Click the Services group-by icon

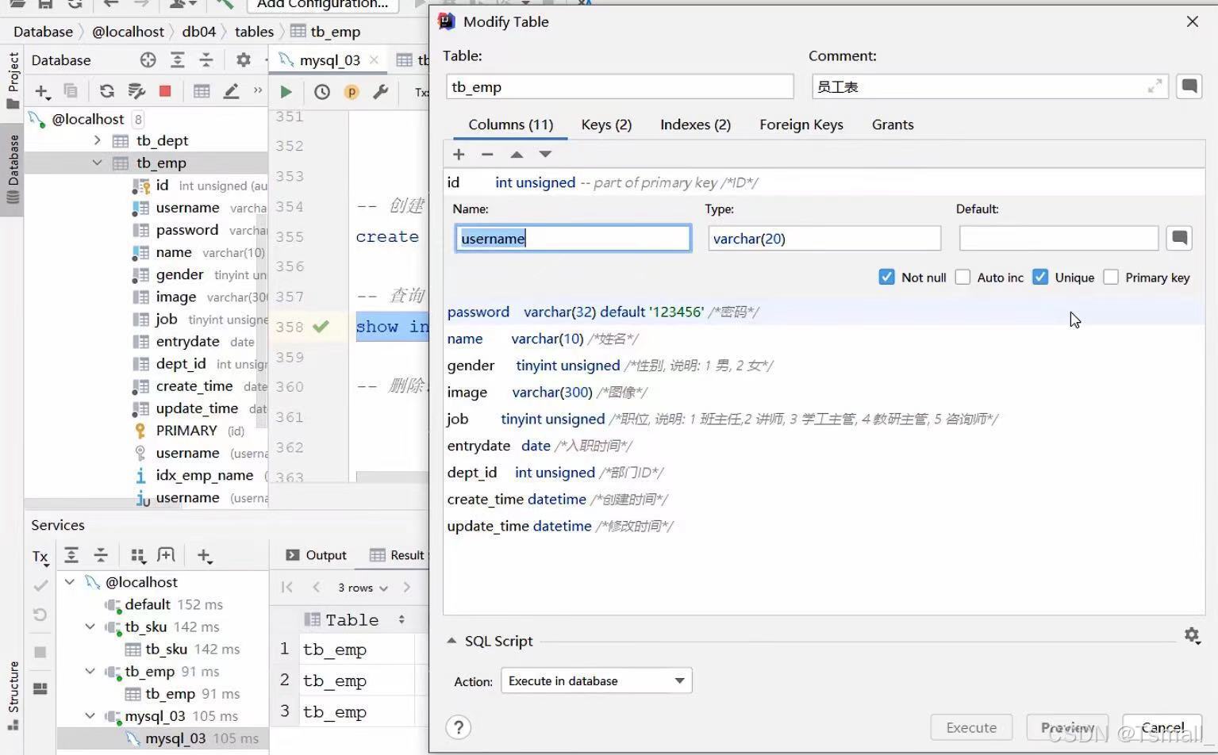(138, 555)
